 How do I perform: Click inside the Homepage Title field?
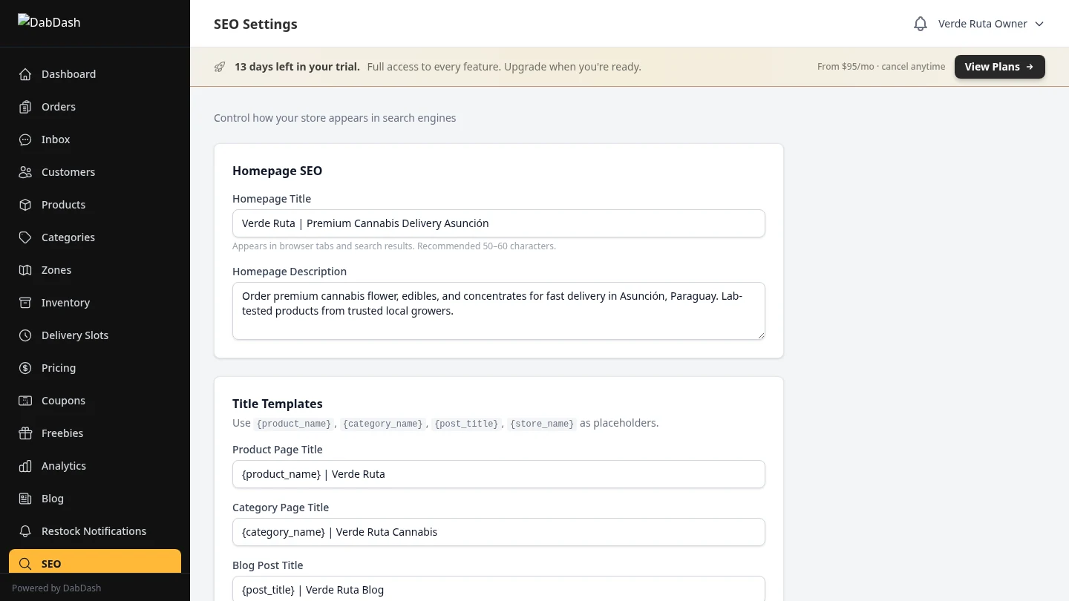tap(499, 223)
